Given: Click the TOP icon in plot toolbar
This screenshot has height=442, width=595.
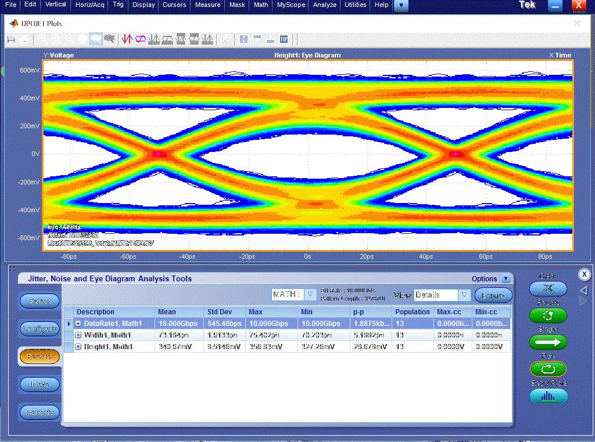Looking at the screenshot, I should point(284,39).
